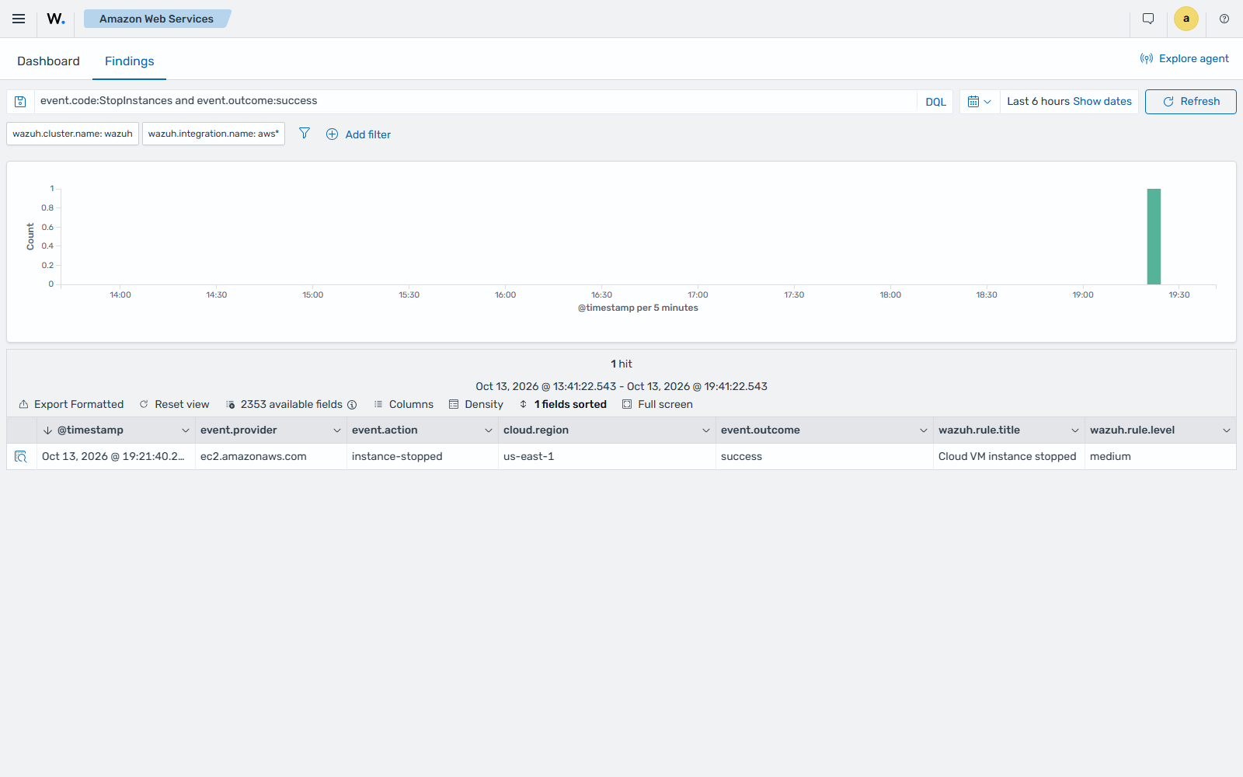Click Export Formatted
Screen dimensions: 1243x777
(x=71, y=404)
